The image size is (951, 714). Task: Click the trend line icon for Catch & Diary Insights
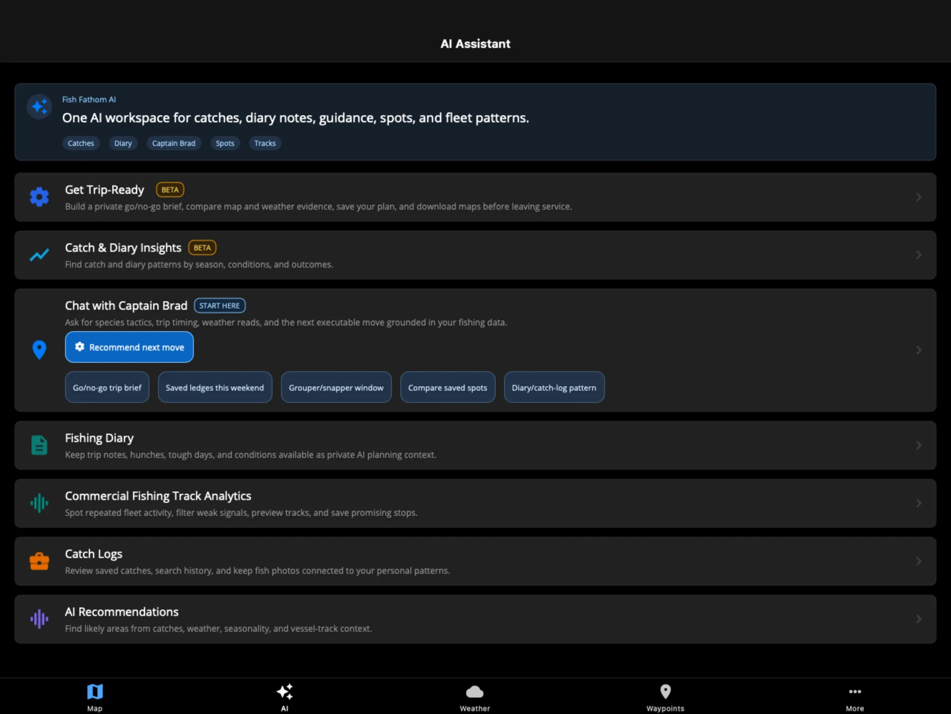pos(39,255)
